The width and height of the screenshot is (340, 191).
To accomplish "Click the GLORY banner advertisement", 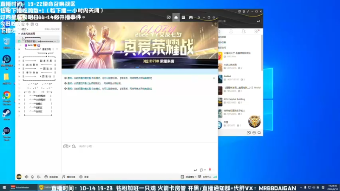I will tap(140, 45).
